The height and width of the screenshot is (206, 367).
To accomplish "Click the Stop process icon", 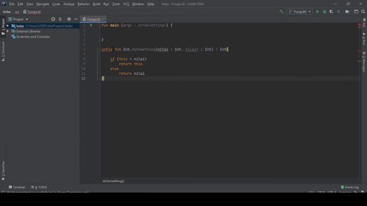I will pyautogui.click(x=338, y=11).
